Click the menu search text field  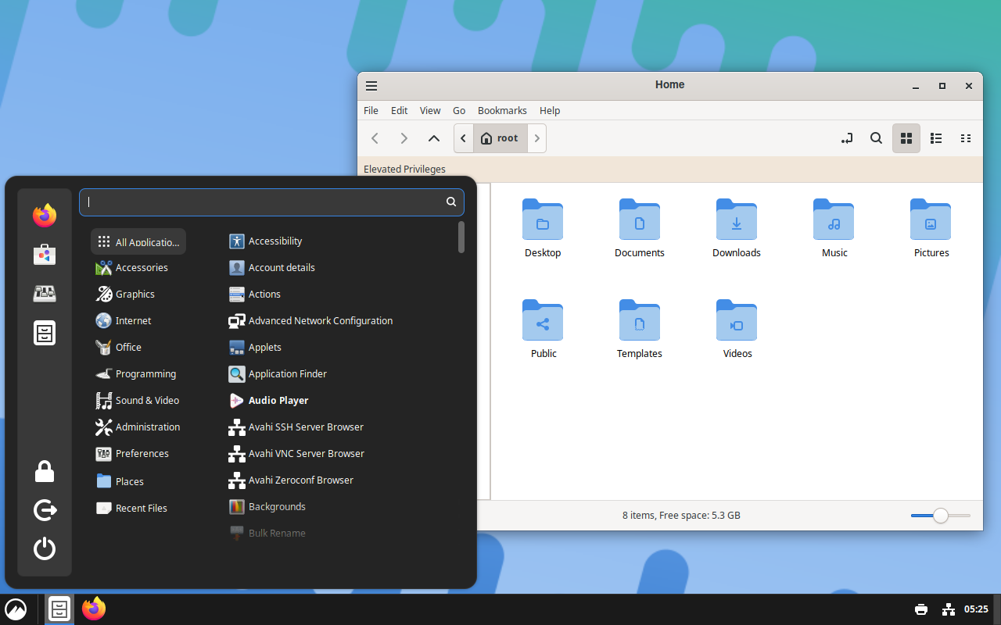point(271,202)
